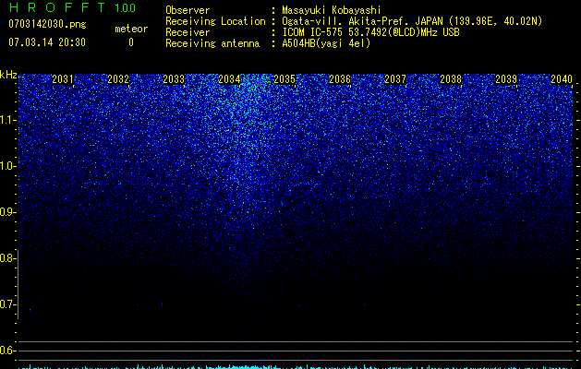Click observer name Masayuki Kobayashi
Viewport: 581px width, 369px height.
pyautogui.click(x=332, y=10)
